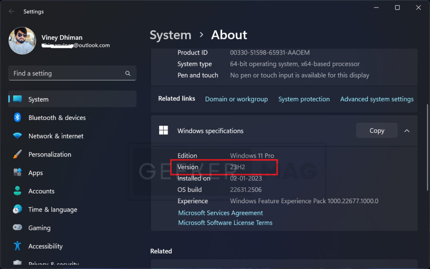Image resolution: width=430 pixels, height=269 pixels.
Task: Click the Pen and touch value text
Action: click(299, 75)
